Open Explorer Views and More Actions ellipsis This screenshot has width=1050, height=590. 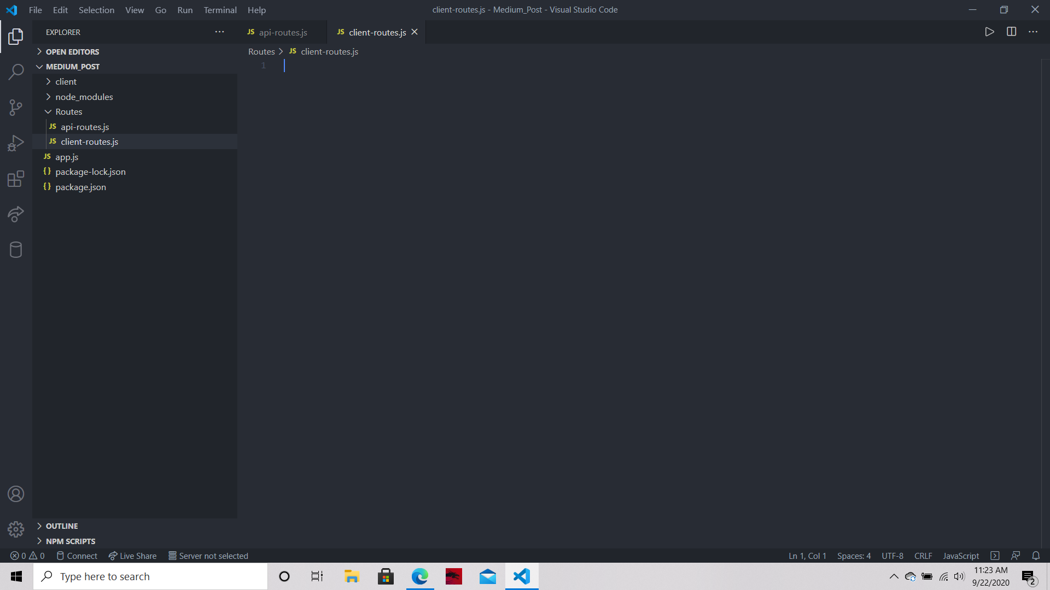219,32
